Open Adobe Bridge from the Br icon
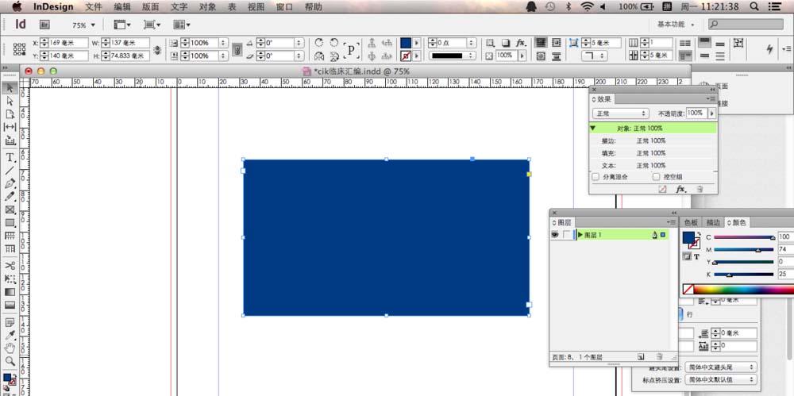Image resolution: width=794 pixels, height=396 pixels. pos(45,25)
